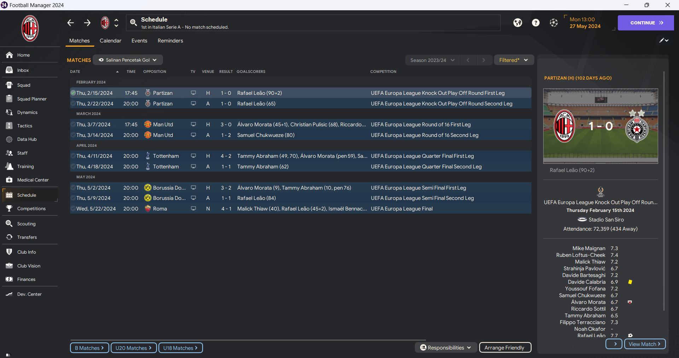Image resolution: width=679 pixels, height=358 pixels.
Task: Toggle selection check for Borussia 5/2/2024 match
Action: tap(73, 188)
